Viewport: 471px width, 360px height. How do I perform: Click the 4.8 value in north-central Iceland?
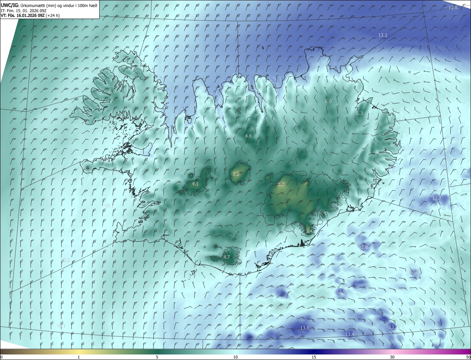click(x=248, y=136)
